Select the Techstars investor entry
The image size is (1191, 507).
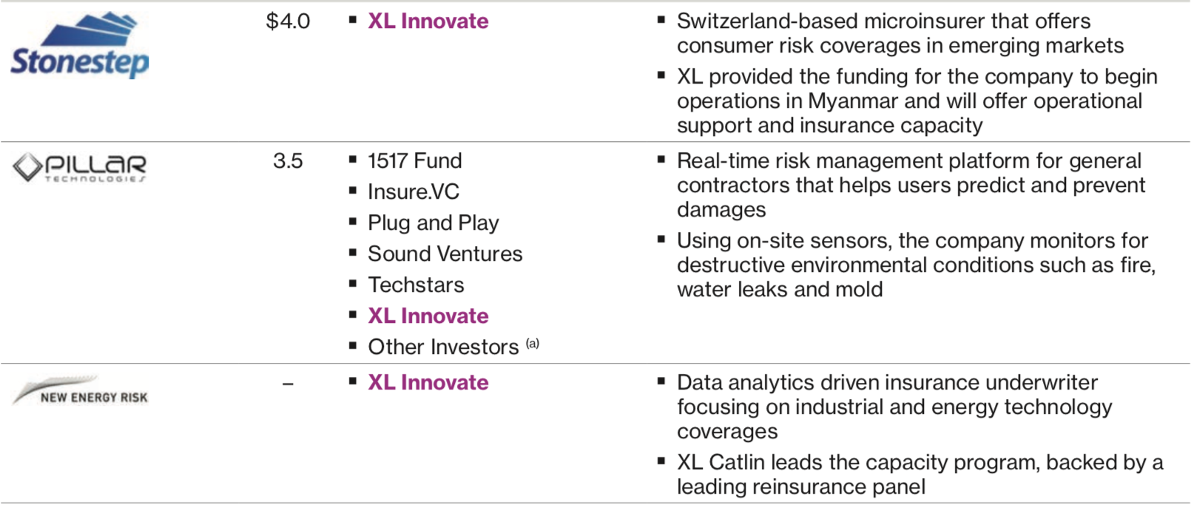point(416,285)
